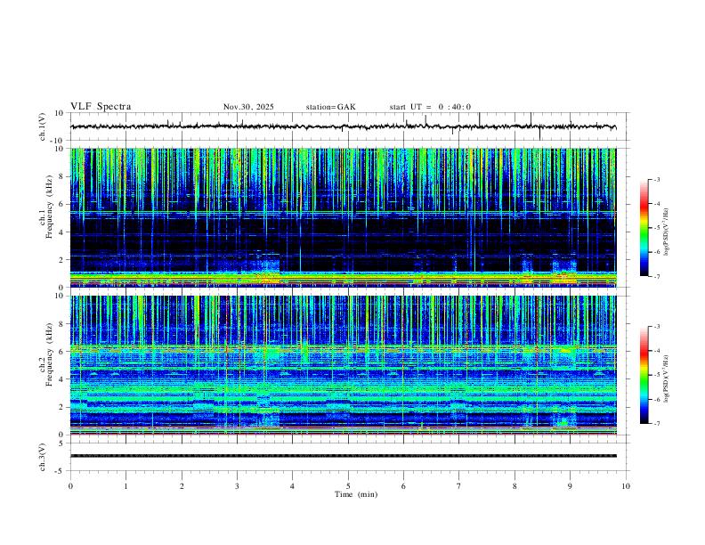Click the lower color bar log(PSD) label
The image size is (705, 545).
tap(667, 378)
